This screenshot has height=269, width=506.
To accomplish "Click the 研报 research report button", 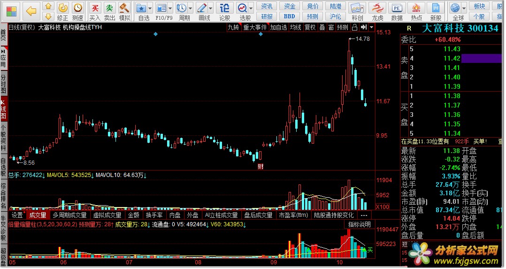I will (x=267, y=16).
